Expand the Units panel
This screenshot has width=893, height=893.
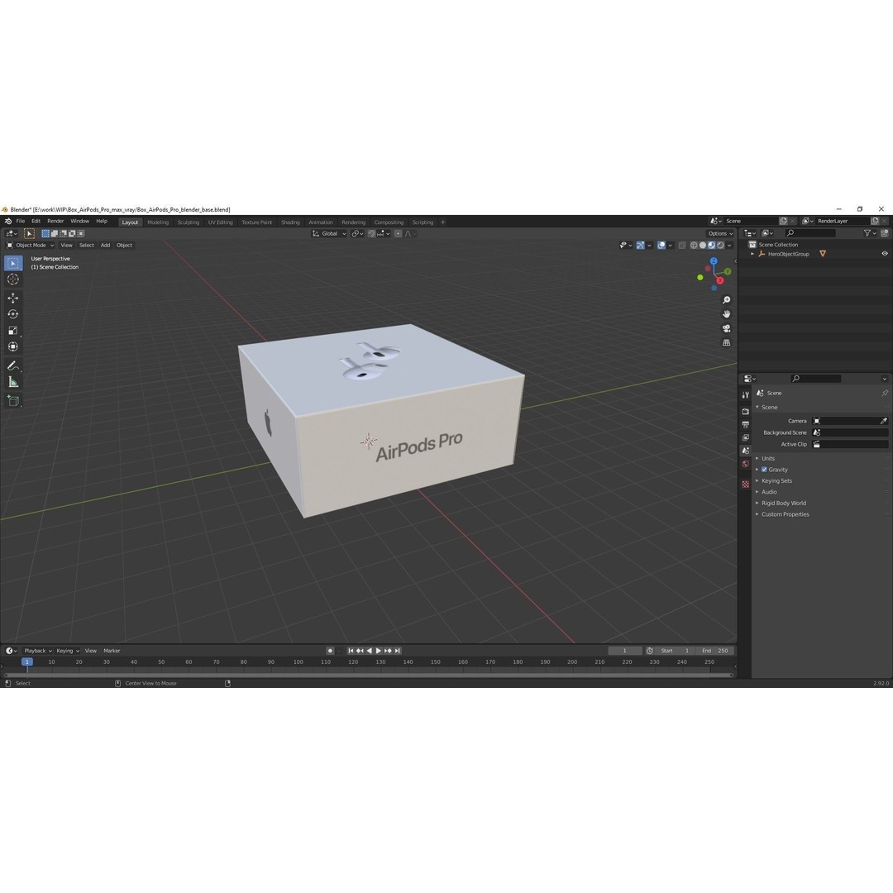767,458
